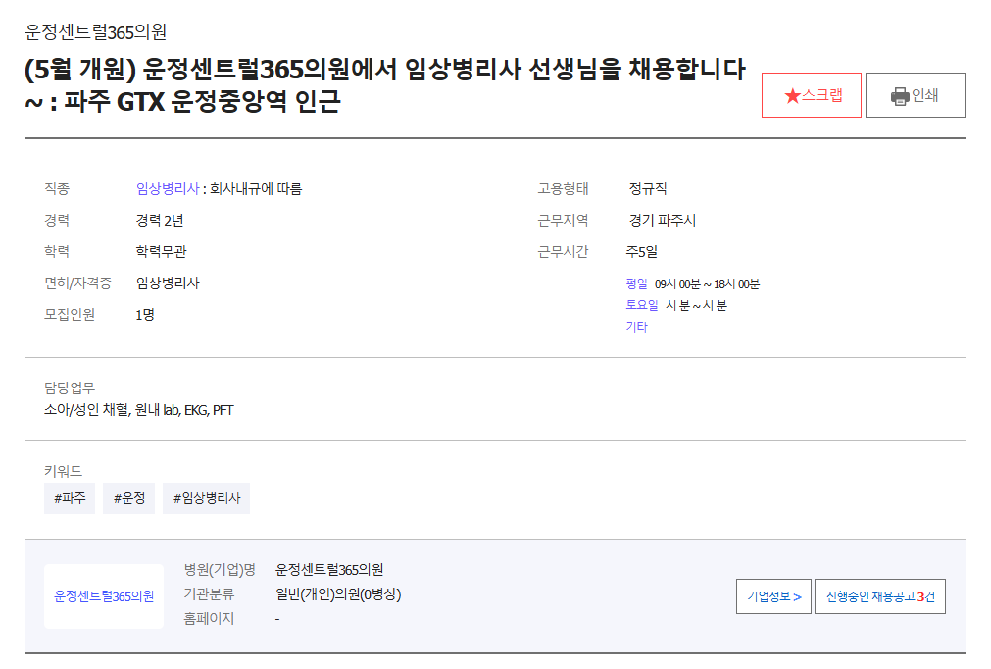This screenshot has height=669, width=991.
Task: Open the purple 임상병리사 job type link
Action: click(167, 189)
